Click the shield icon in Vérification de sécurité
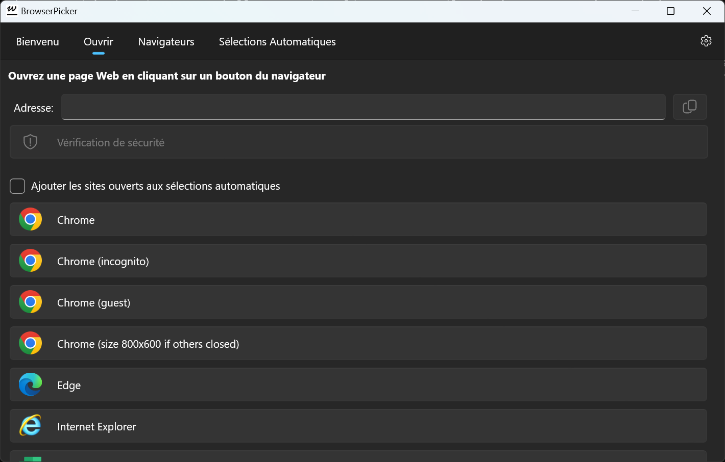 [x=31, y=142]
